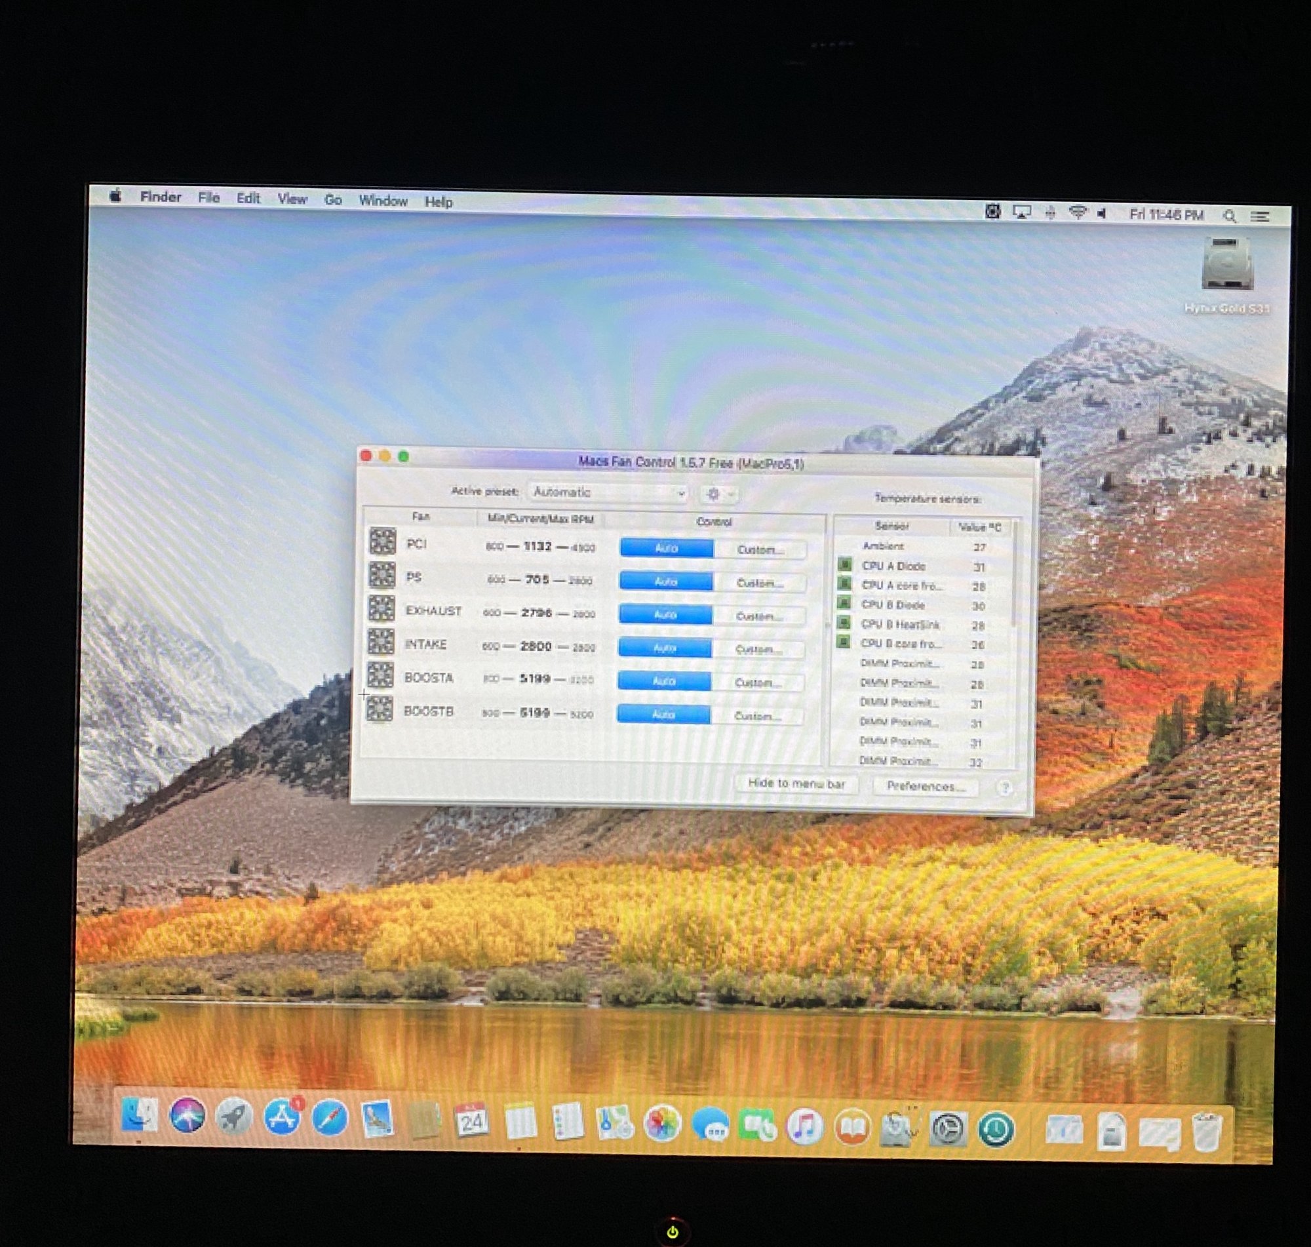
Task: Choose Custom control for BOOSTA fan
Action: [x=758, y=683]
